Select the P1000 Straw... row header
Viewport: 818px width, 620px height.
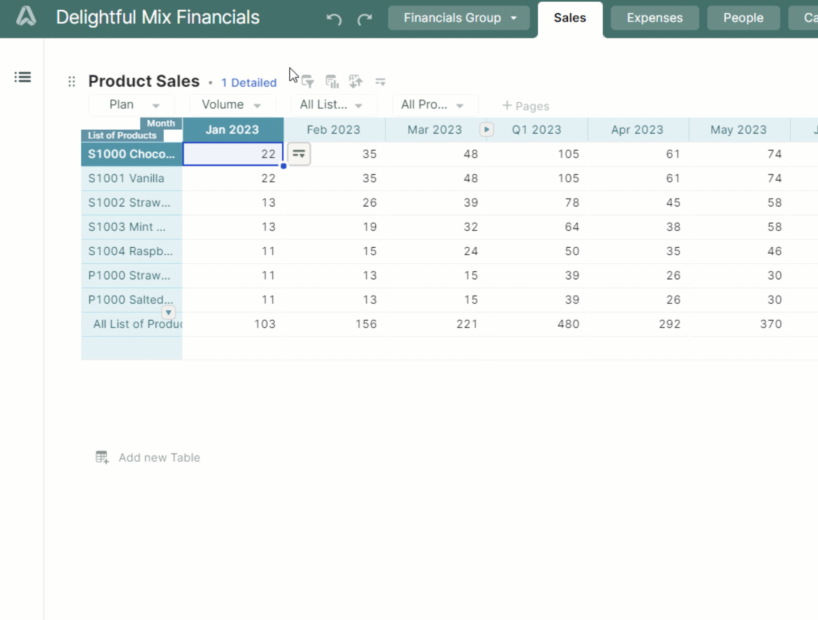132,275
